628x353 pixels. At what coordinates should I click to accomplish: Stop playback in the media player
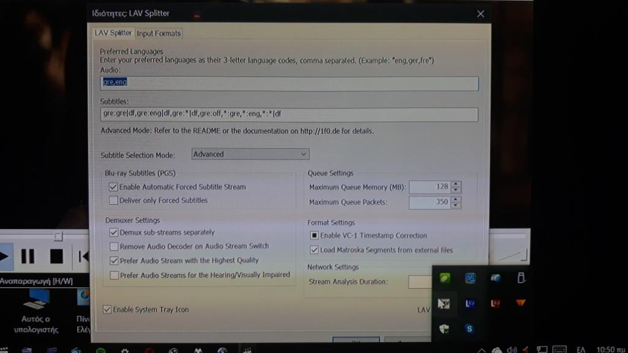(56, 256)
